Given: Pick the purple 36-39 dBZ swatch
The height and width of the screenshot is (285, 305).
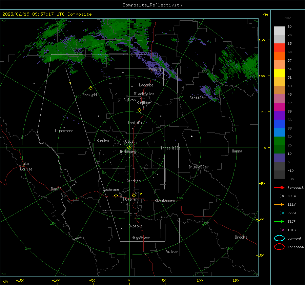Looking at the screenshot, I should click(279, 115).
